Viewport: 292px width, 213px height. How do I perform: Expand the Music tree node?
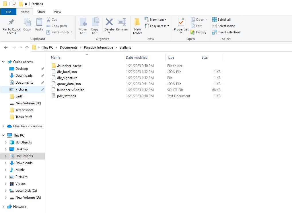click(5, 170)
